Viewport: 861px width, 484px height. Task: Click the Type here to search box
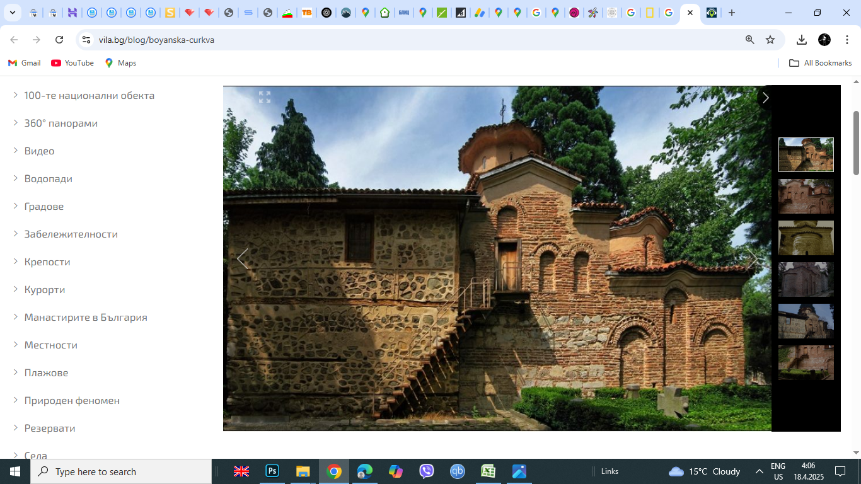[121, 471]
